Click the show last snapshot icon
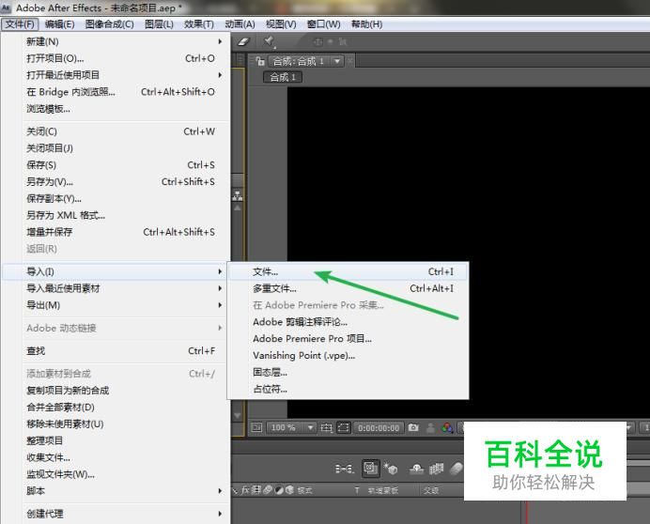 pos(431,427)
